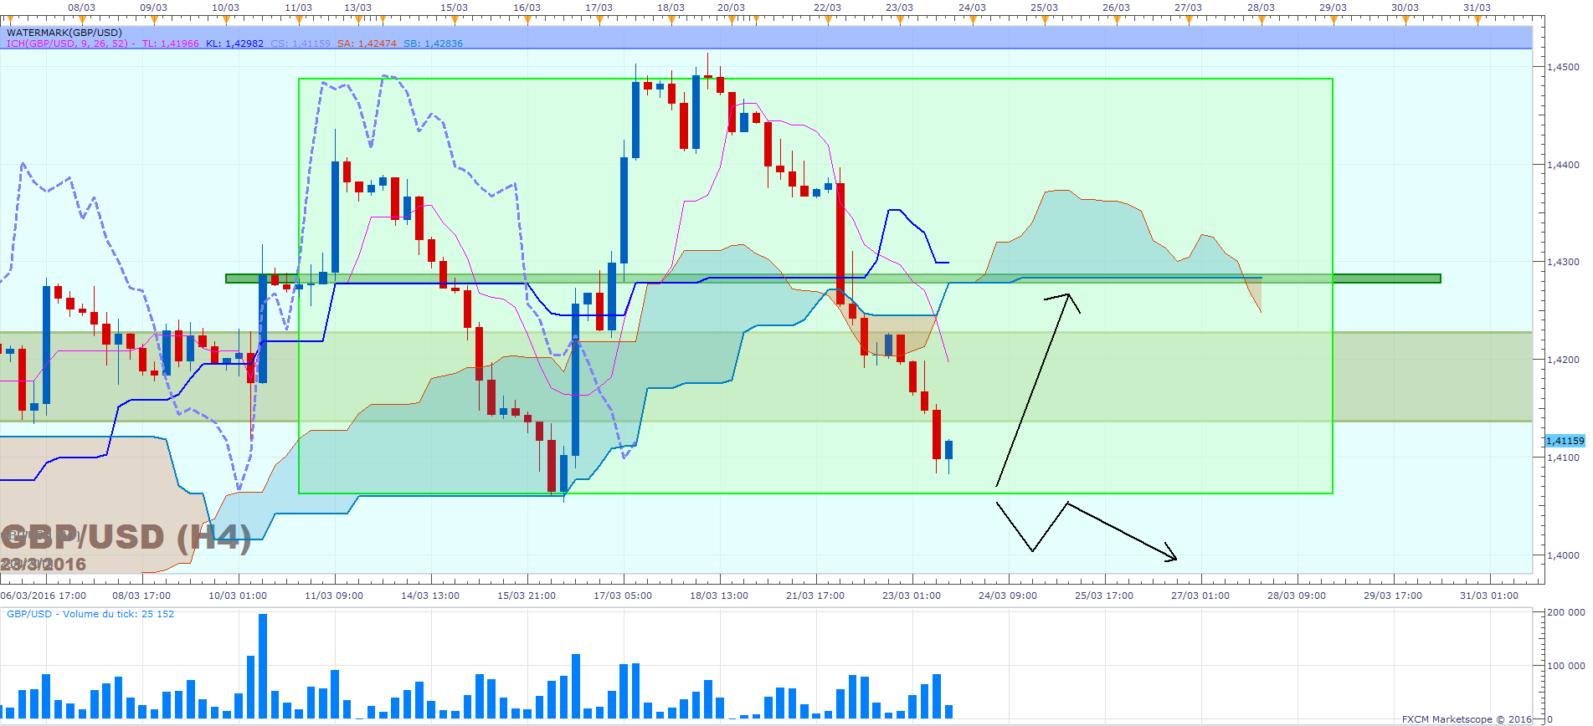The width and height of the screenshot is (1593, 726).
Task: Select the 200 000 volume axis label
Action: tap(1565, 612)
